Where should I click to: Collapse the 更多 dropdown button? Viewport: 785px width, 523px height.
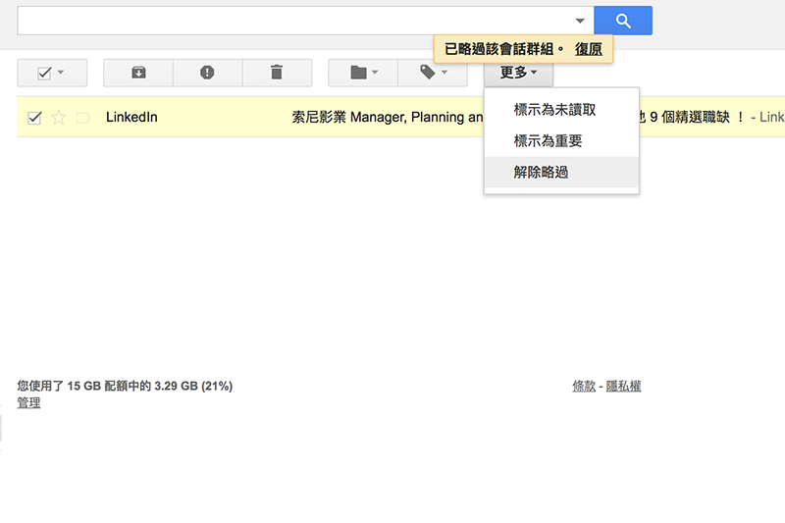coord(518,73)
